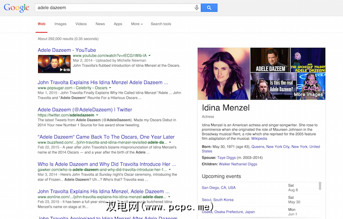
Task: Open popsugar John Travolta Explains result
Action: point(103,82)
